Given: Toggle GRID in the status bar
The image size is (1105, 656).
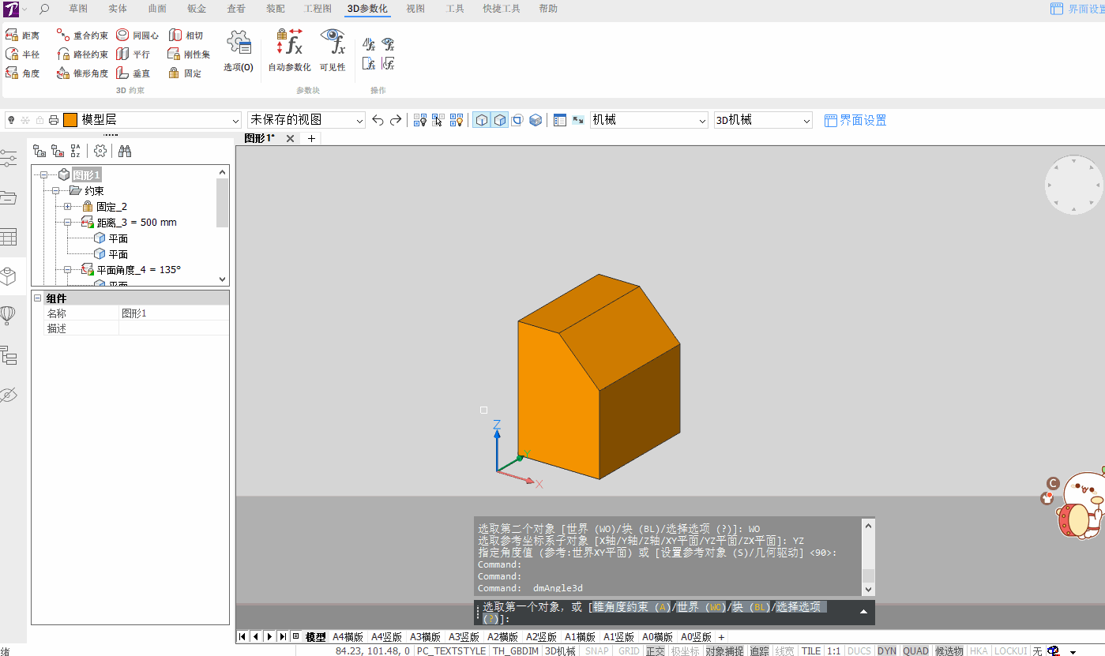Looking at the screenshot, I should click(629, 650).
